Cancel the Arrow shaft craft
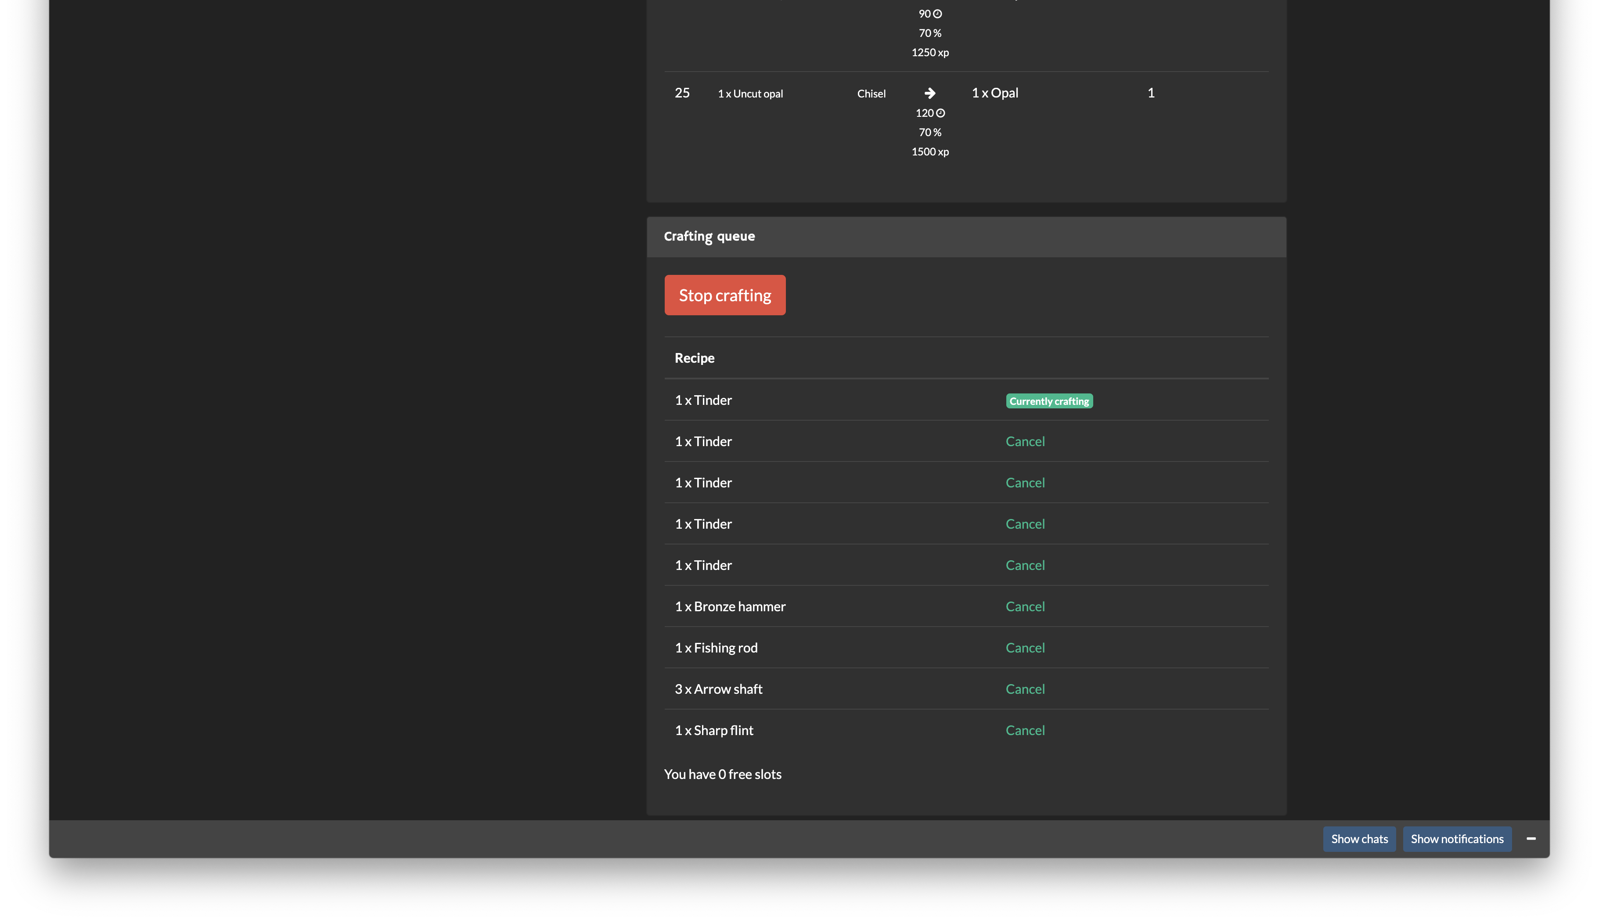 (1025, 689)
